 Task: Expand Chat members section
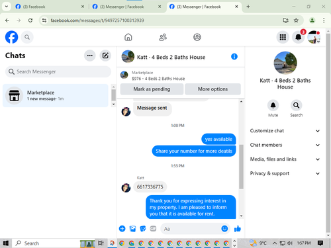click(285, 145)
